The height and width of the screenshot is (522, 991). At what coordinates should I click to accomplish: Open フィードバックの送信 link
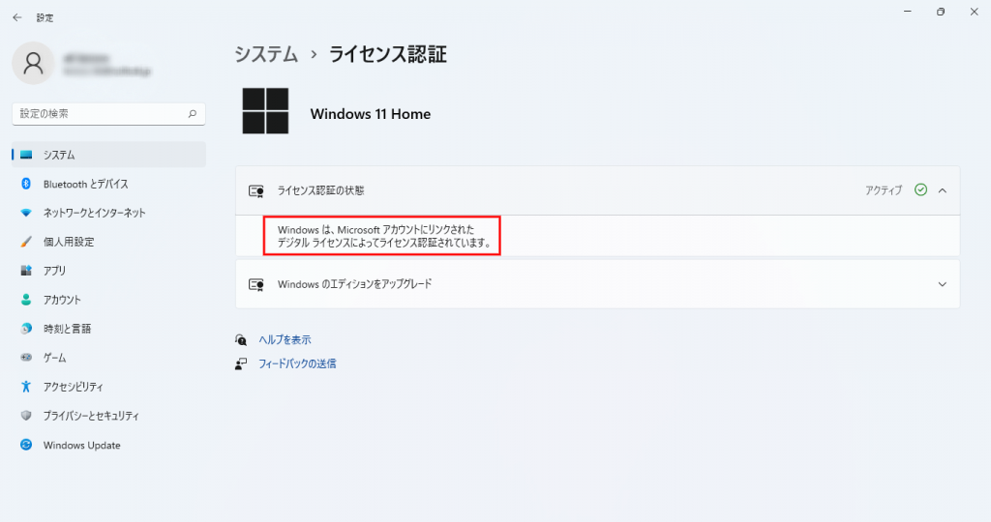point(297,363)
